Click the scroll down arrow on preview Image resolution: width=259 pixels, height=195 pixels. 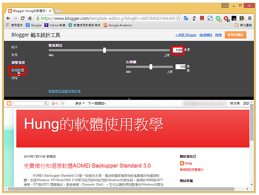pos(251,184)
